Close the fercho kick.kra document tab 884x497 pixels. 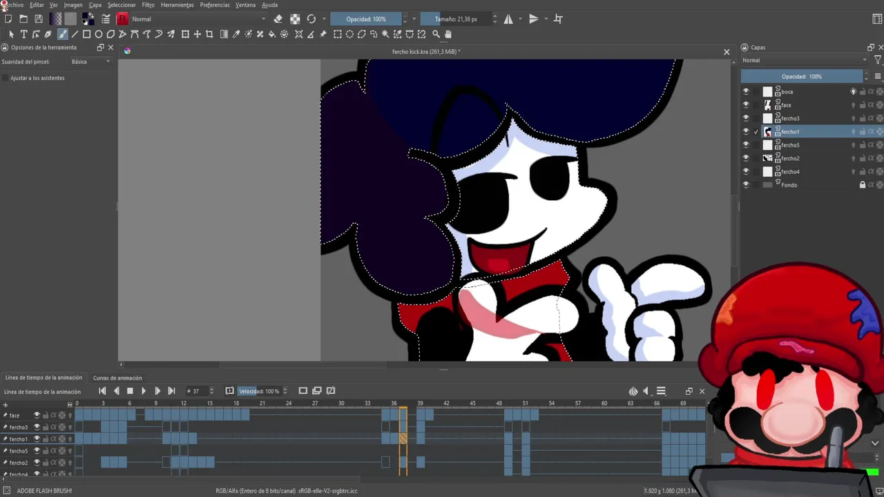727,52
